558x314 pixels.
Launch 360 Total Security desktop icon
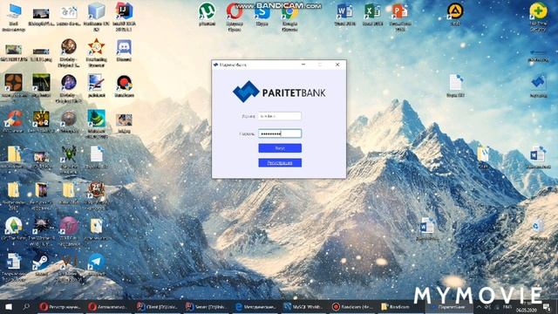pos(538,17)
